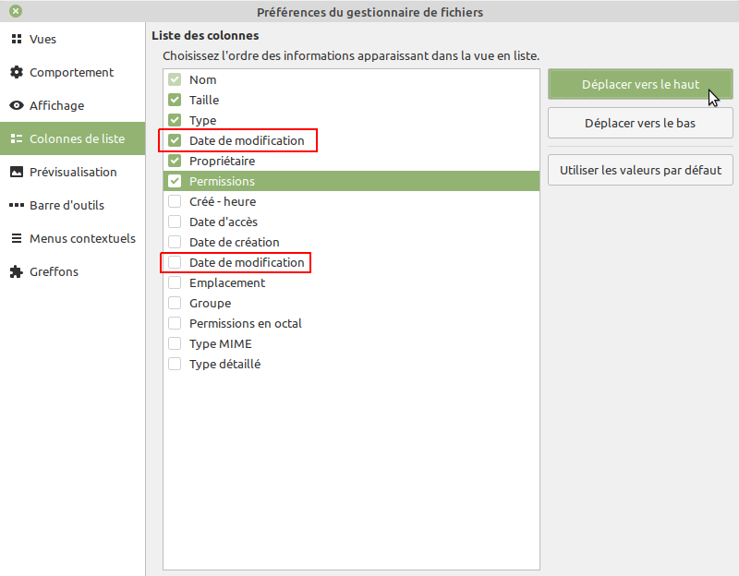
Task: Uncheck the Taille column
Action: pyautogui.click(x=175, y=100)
